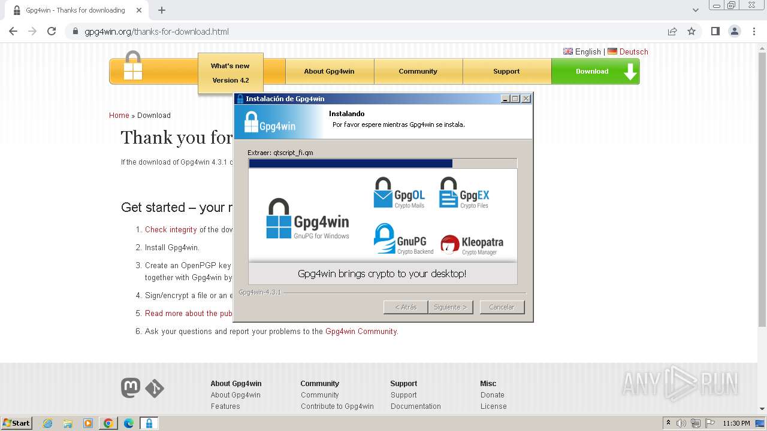Open the Chrome three-dot menu
Image resolution: width=767 pixels, height=431 pixels.
click(x=754, y=31)
